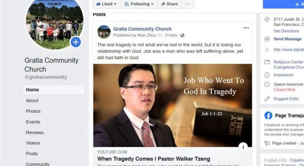This screenshot has width=304, height=166.
Task: Click the Share button
Action: pyautogui.click(x=169, y=4)
